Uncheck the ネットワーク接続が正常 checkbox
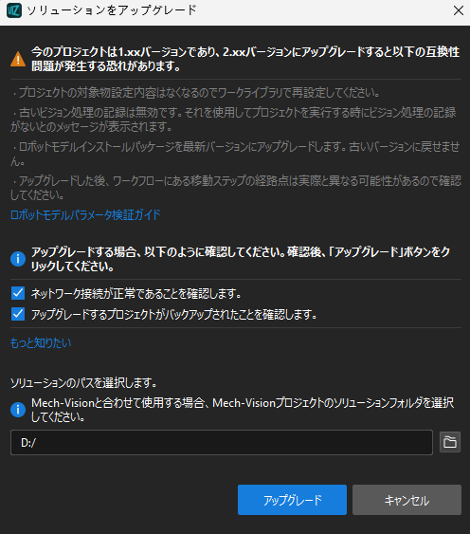The image size is (470, 534). tap(18, 293)
